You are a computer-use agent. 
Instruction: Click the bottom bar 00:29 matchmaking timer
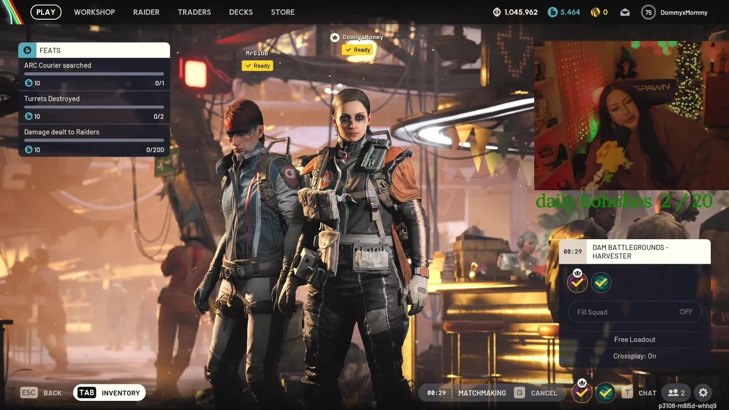[x=436, y=393]
